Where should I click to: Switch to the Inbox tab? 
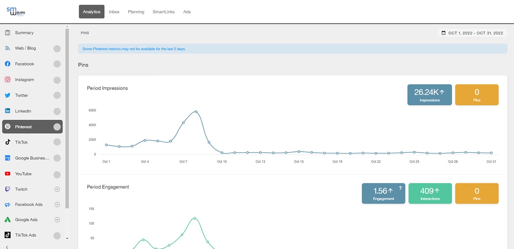coord(114,12)
